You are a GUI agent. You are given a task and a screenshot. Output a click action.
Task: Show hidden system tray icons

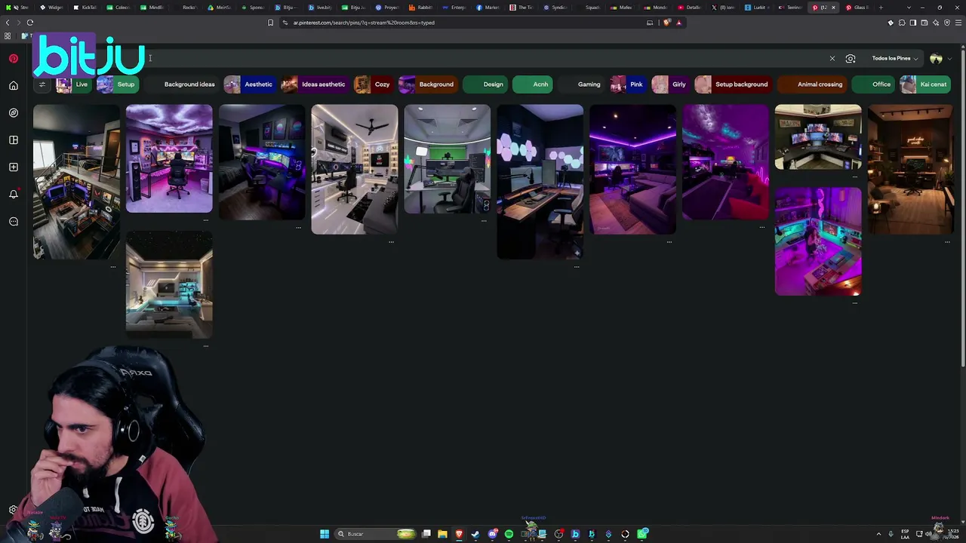pos(879,534)
